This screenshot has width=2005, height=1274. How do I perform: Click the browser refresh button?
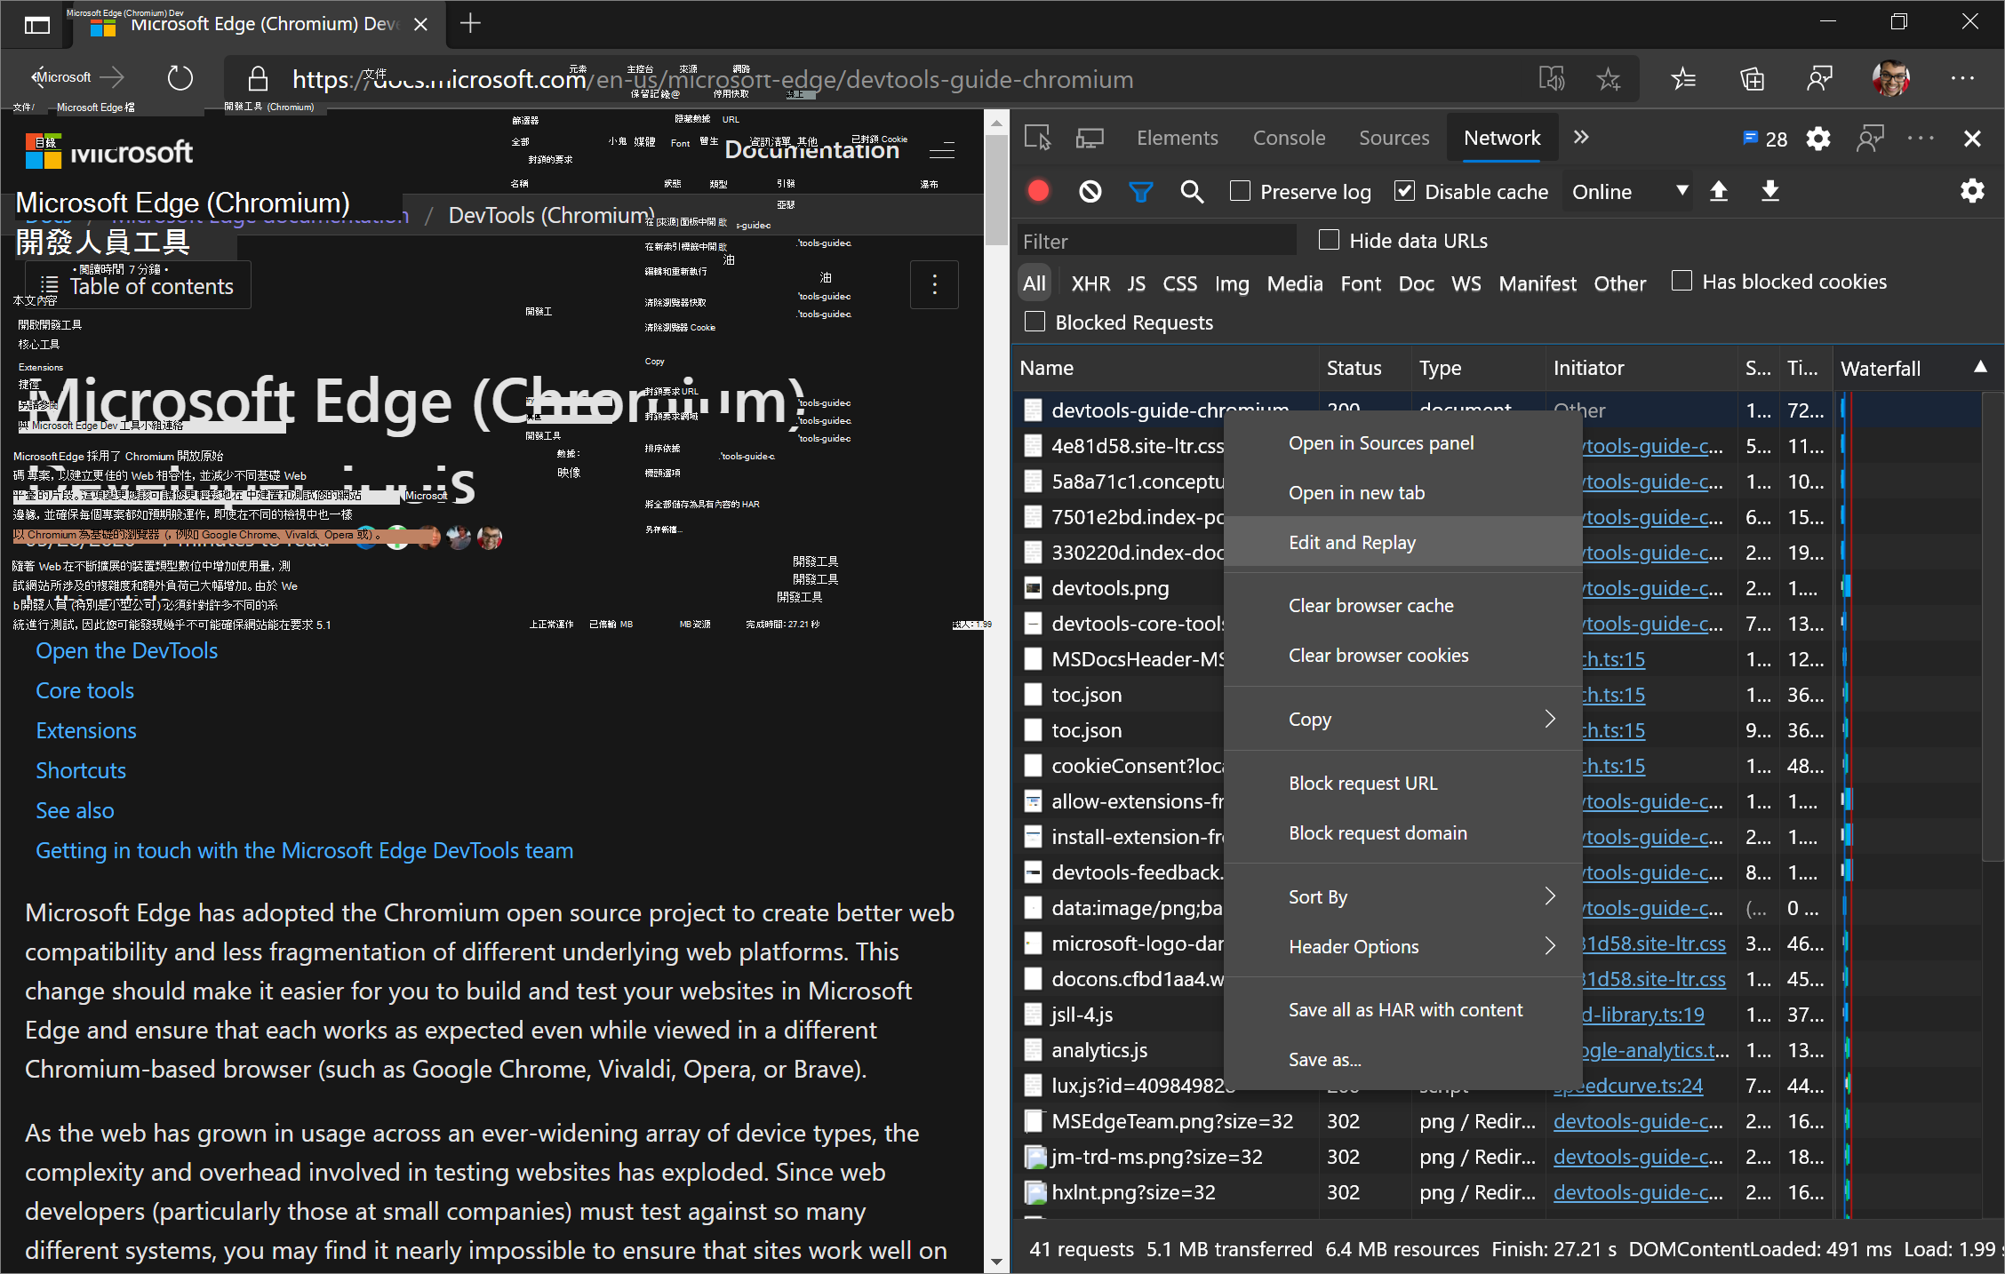click(x=180, y=78)
